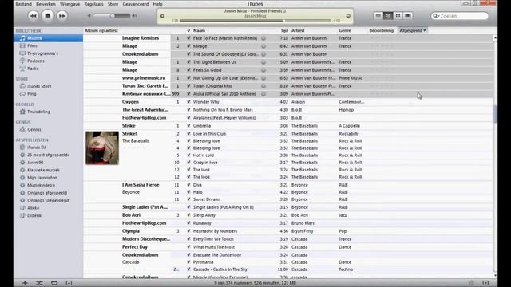
Task: Open the Geavanceerd menu
Action: click(136, 4)
